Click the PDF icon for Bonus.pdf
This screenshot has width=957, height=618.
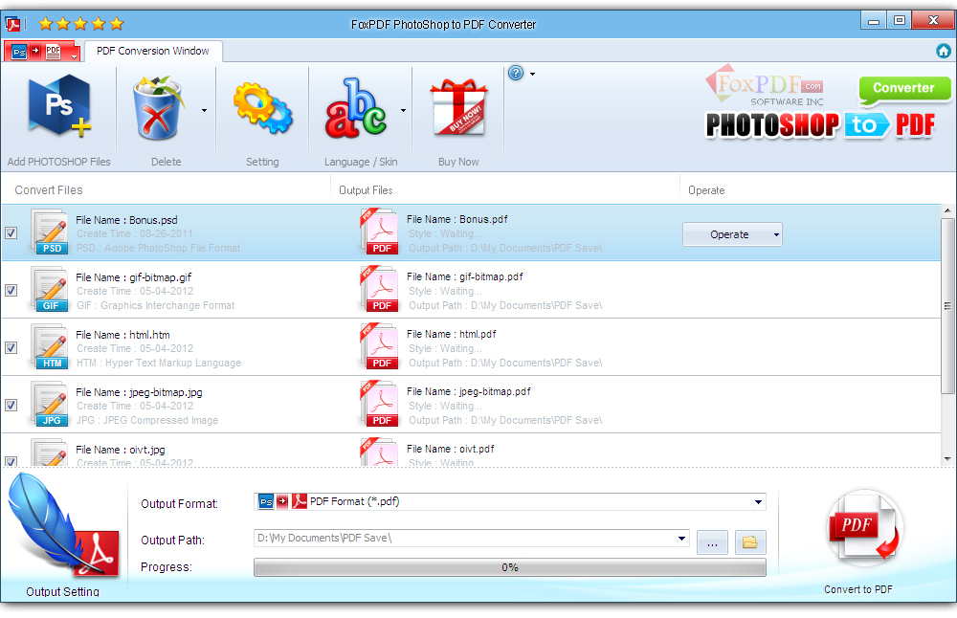click(x=380, y=232)
